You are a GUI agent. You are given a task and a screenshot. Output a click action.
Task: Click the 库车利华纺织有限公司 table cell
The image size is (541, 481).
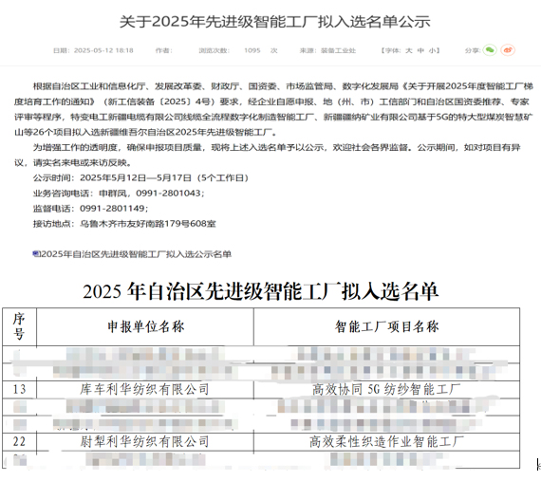[x=145, y=390]
